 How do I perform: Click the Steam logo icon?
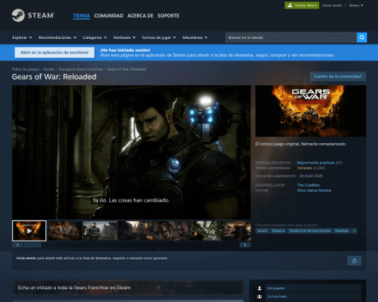(x=18, y=15)
